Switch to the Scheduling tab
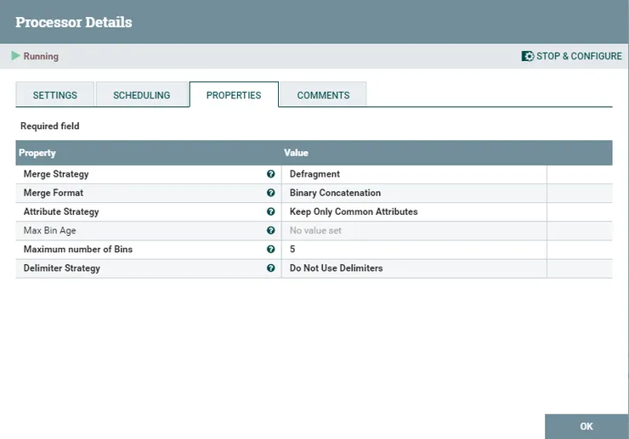Viewport: 629px width, 439px height. [142, 95]
